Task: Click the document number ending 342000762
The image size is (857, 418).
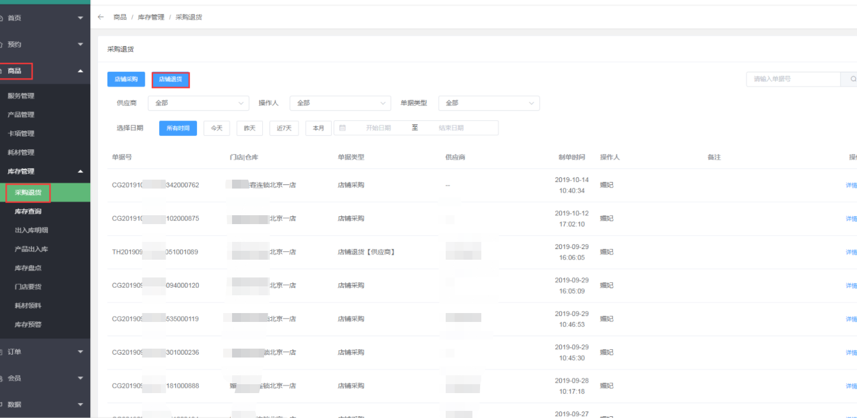Action: (x=155, y=185)
